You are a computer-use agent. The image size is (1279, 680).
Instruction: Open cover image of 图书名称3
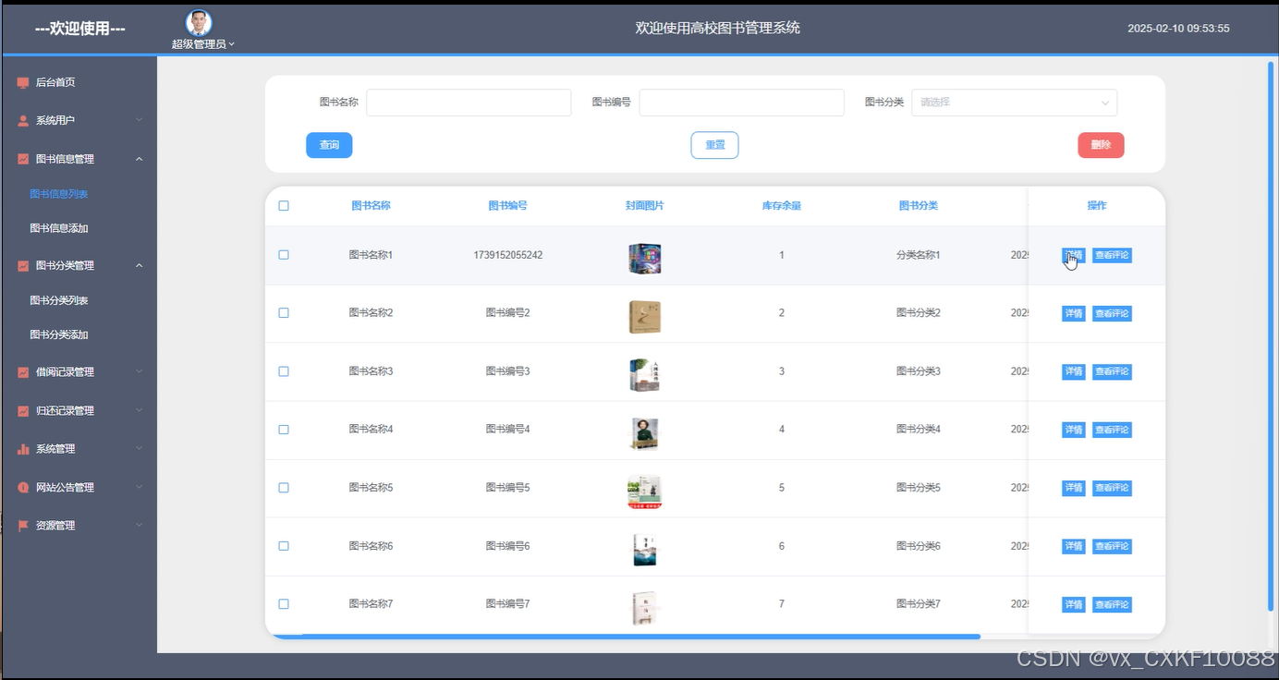pos(644,375)
